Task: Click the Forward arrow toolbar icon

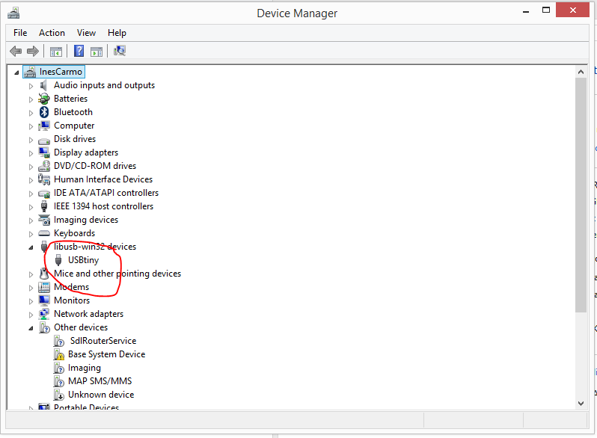Action: point(33,51)
